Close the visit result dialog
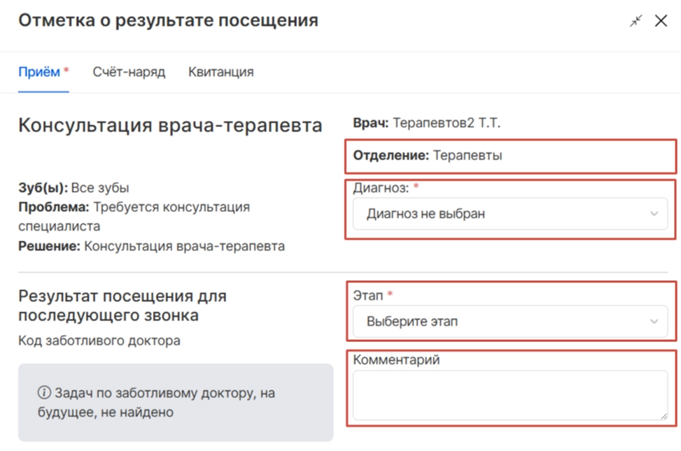 (x=661, y=21)
